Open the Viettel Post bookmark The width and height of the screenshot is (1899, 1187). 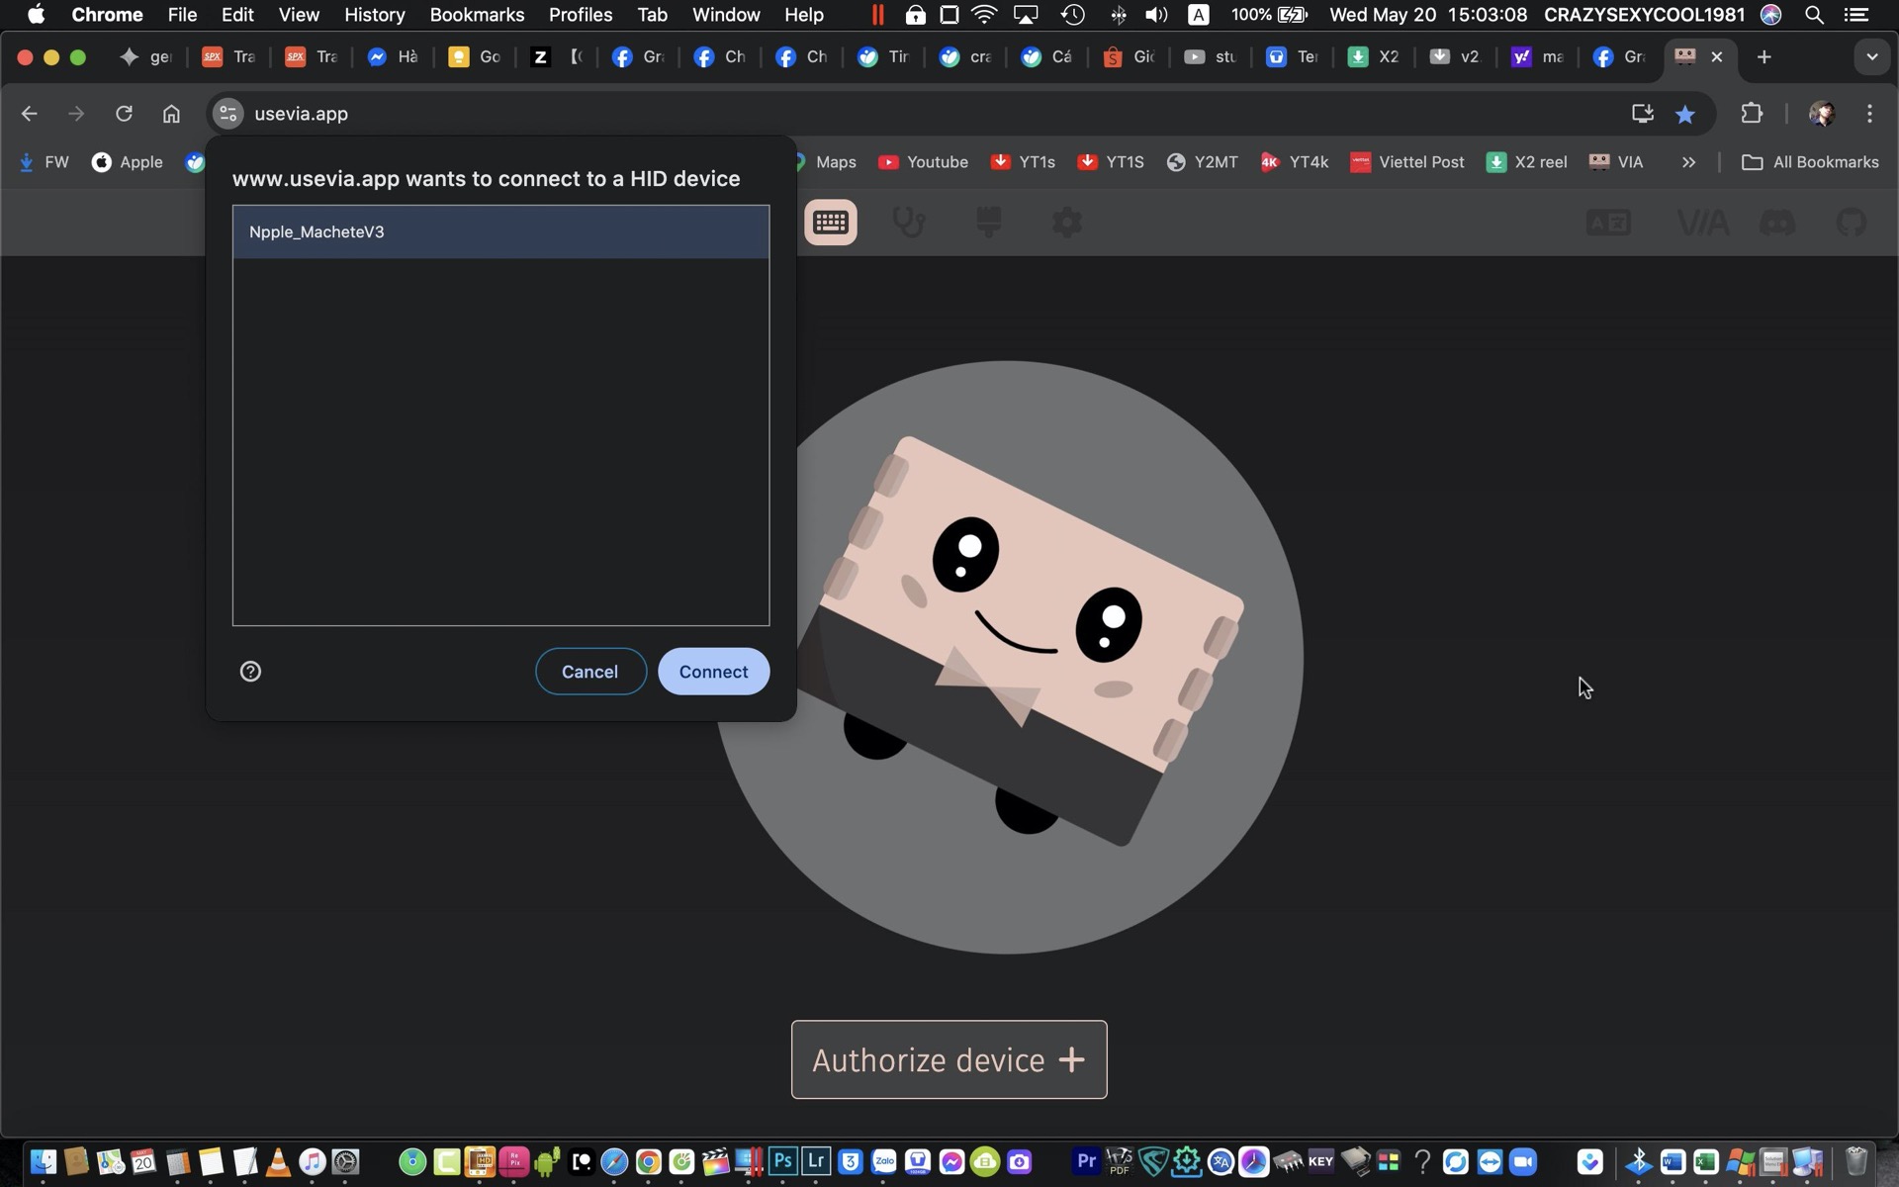tap(1407, 162)
